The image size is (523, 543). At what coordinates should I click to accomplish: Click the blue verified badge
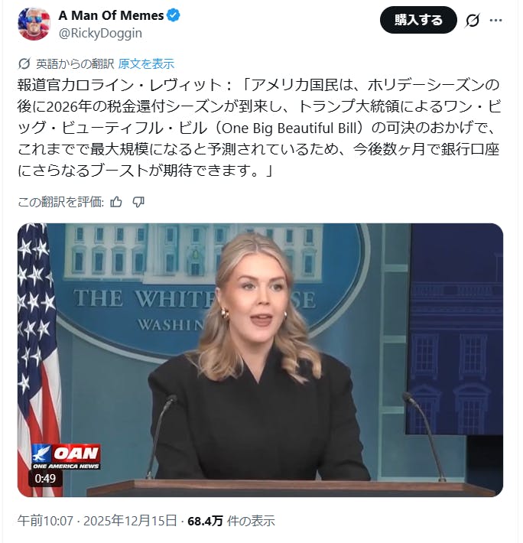(173, 15)
